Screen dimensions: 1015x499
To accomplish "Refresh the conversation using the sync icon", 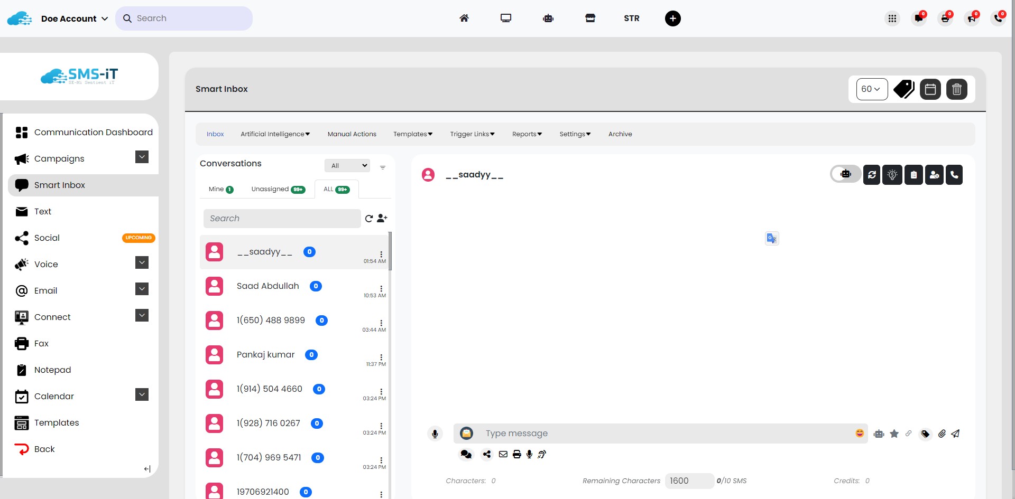I will tap(871, 174).
